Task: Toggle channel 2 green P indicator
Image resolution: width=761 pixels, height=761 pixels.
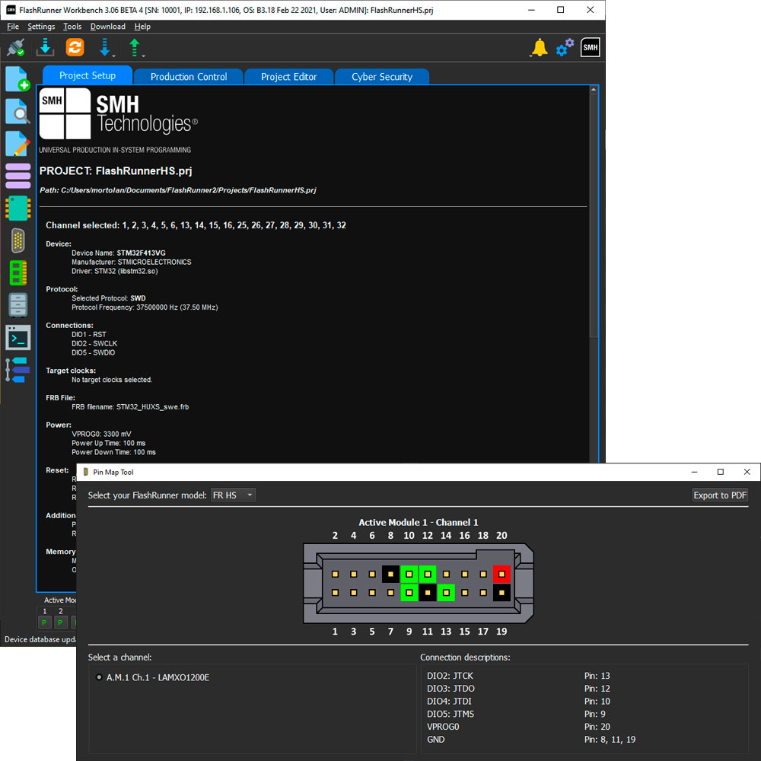Action: pos(61,623)
